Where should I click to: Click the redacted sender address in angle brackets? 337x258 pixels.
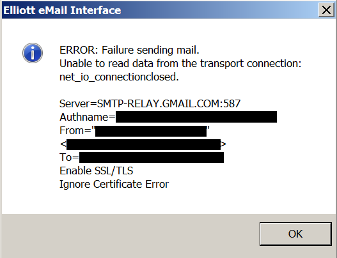[144, 144]
